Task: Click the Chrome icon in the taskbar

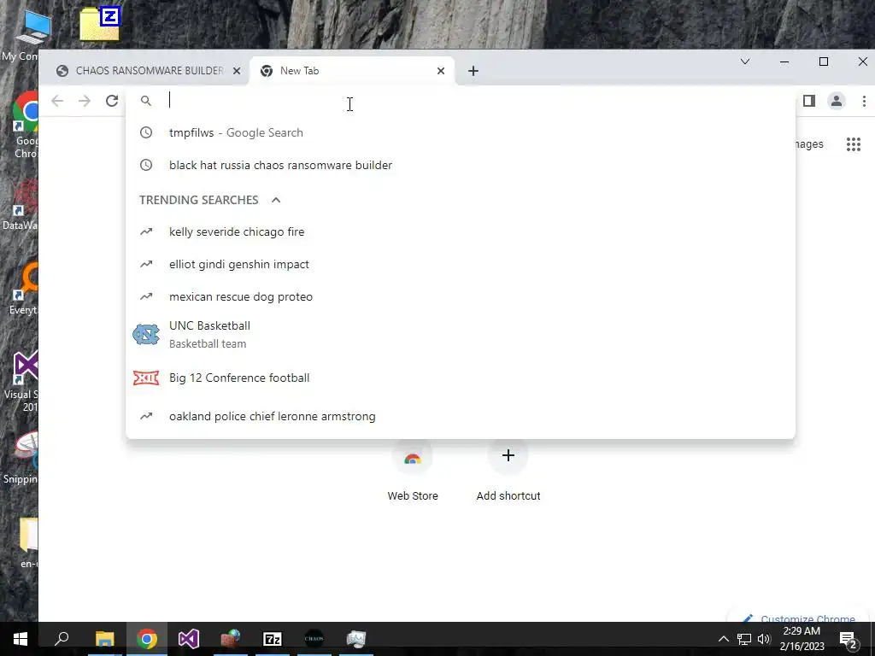Action: (147, 639)
